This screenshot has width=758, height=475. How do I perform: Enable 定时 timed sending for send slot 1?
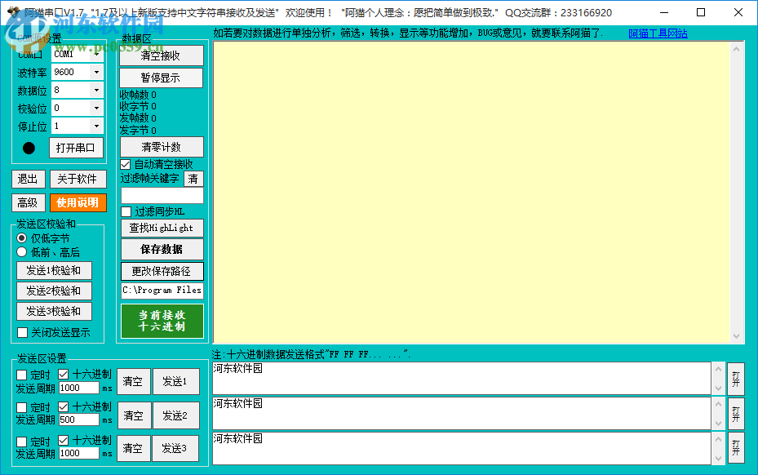[x=20, y=374]
